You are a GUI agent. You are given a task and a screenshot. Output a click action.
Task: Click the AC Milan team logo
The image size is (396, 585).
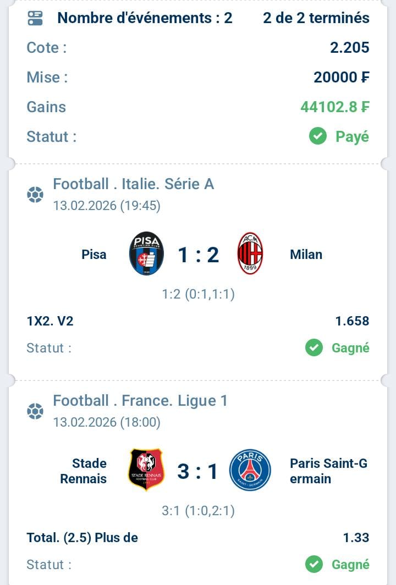[x=250, y=254]
